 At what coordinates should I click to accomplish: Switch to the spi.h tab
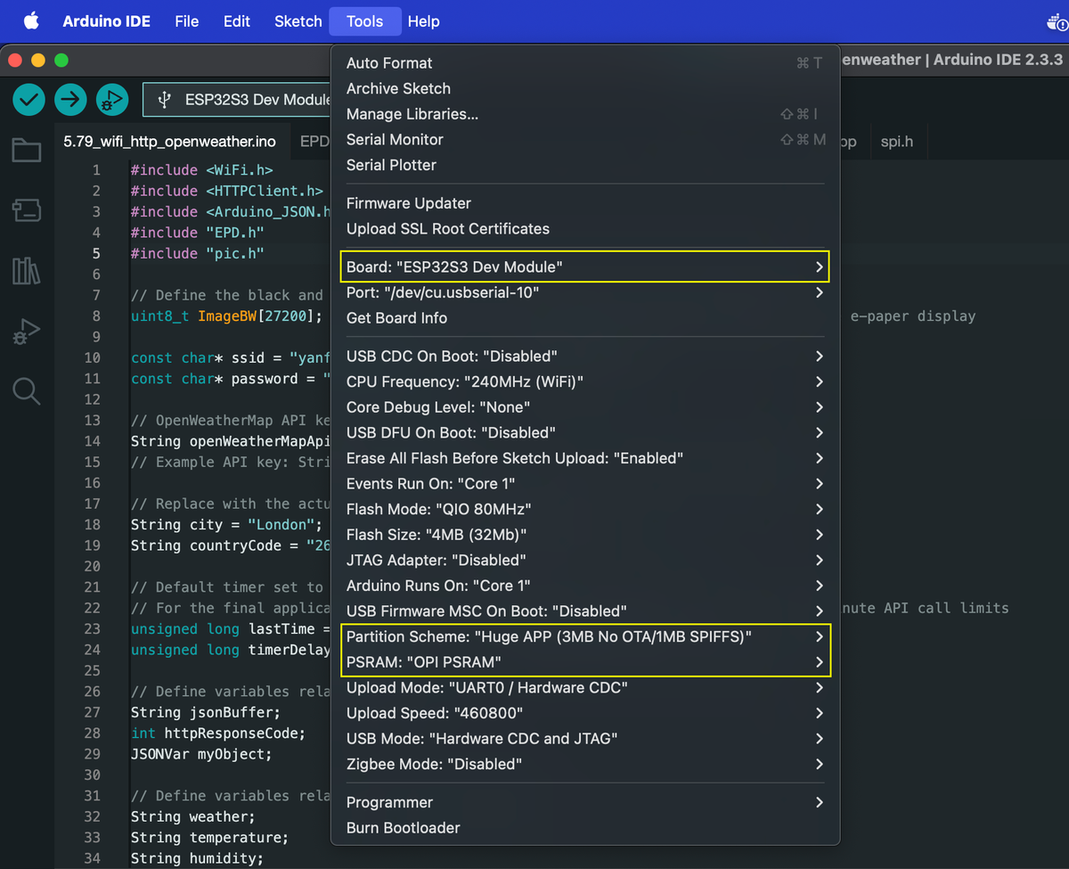pos(896,142)
